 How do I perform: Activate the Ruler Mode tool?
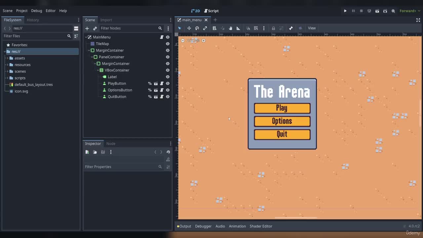[238, 28]
